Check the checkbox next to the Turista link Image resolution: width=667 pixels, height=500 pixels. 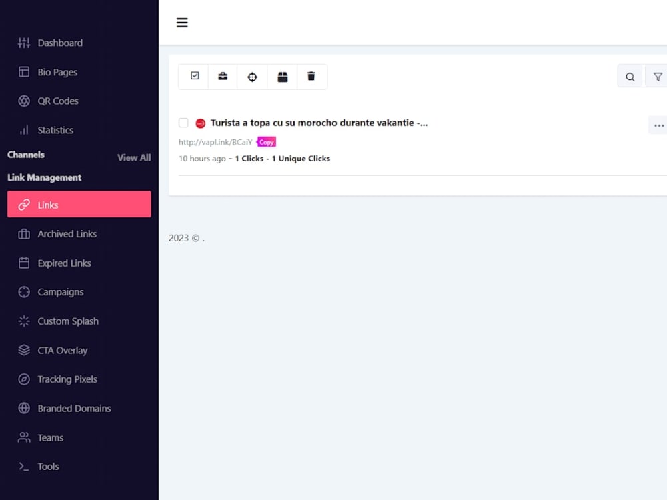tap(183, 123)
